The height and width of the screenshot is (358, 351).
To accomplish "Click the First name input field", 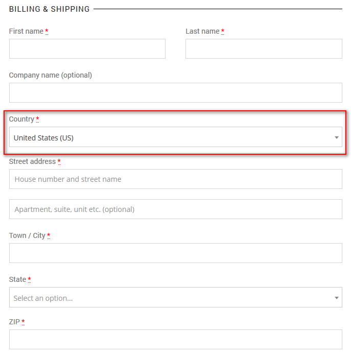I will 87,49.
